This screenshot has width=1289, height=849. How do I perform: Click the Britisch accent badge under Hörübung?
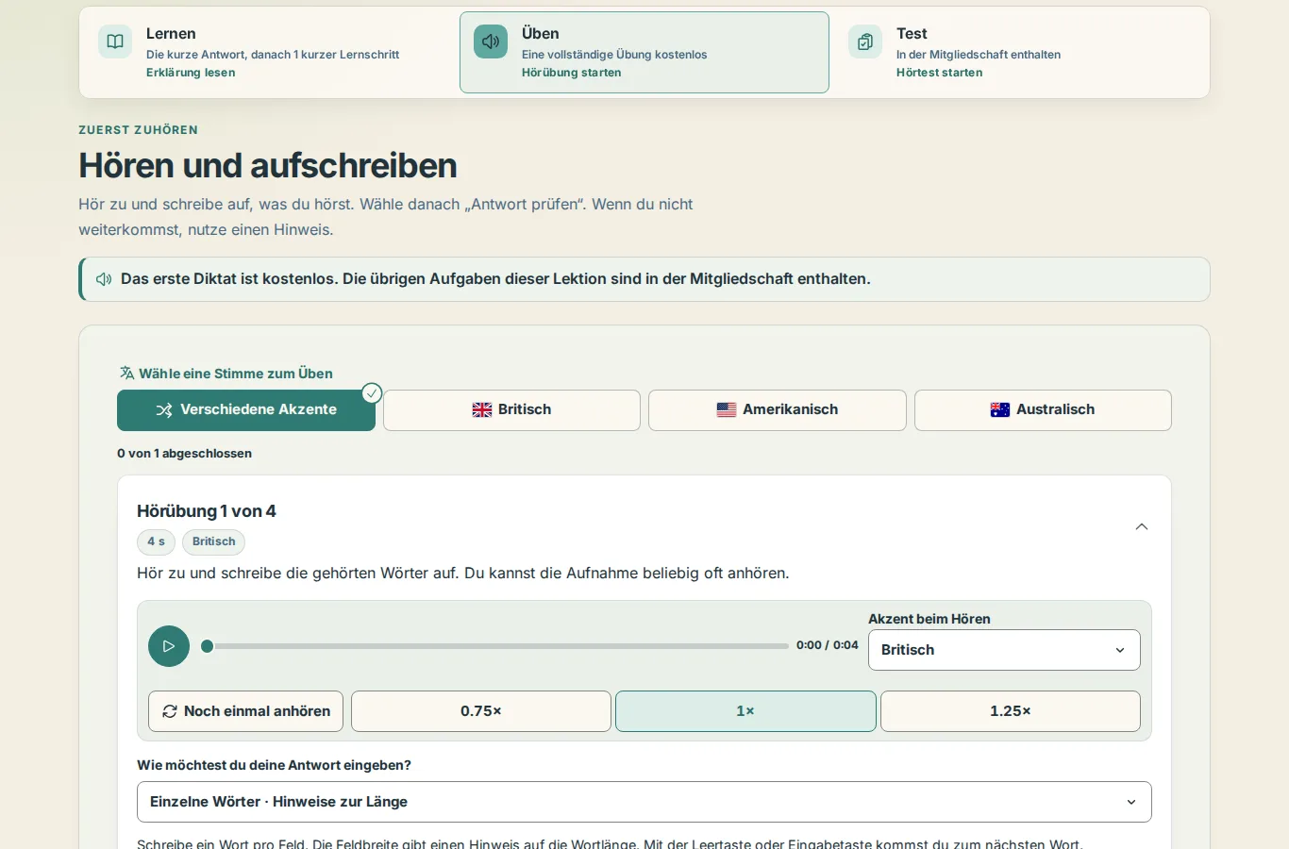(x=214, y=541)
